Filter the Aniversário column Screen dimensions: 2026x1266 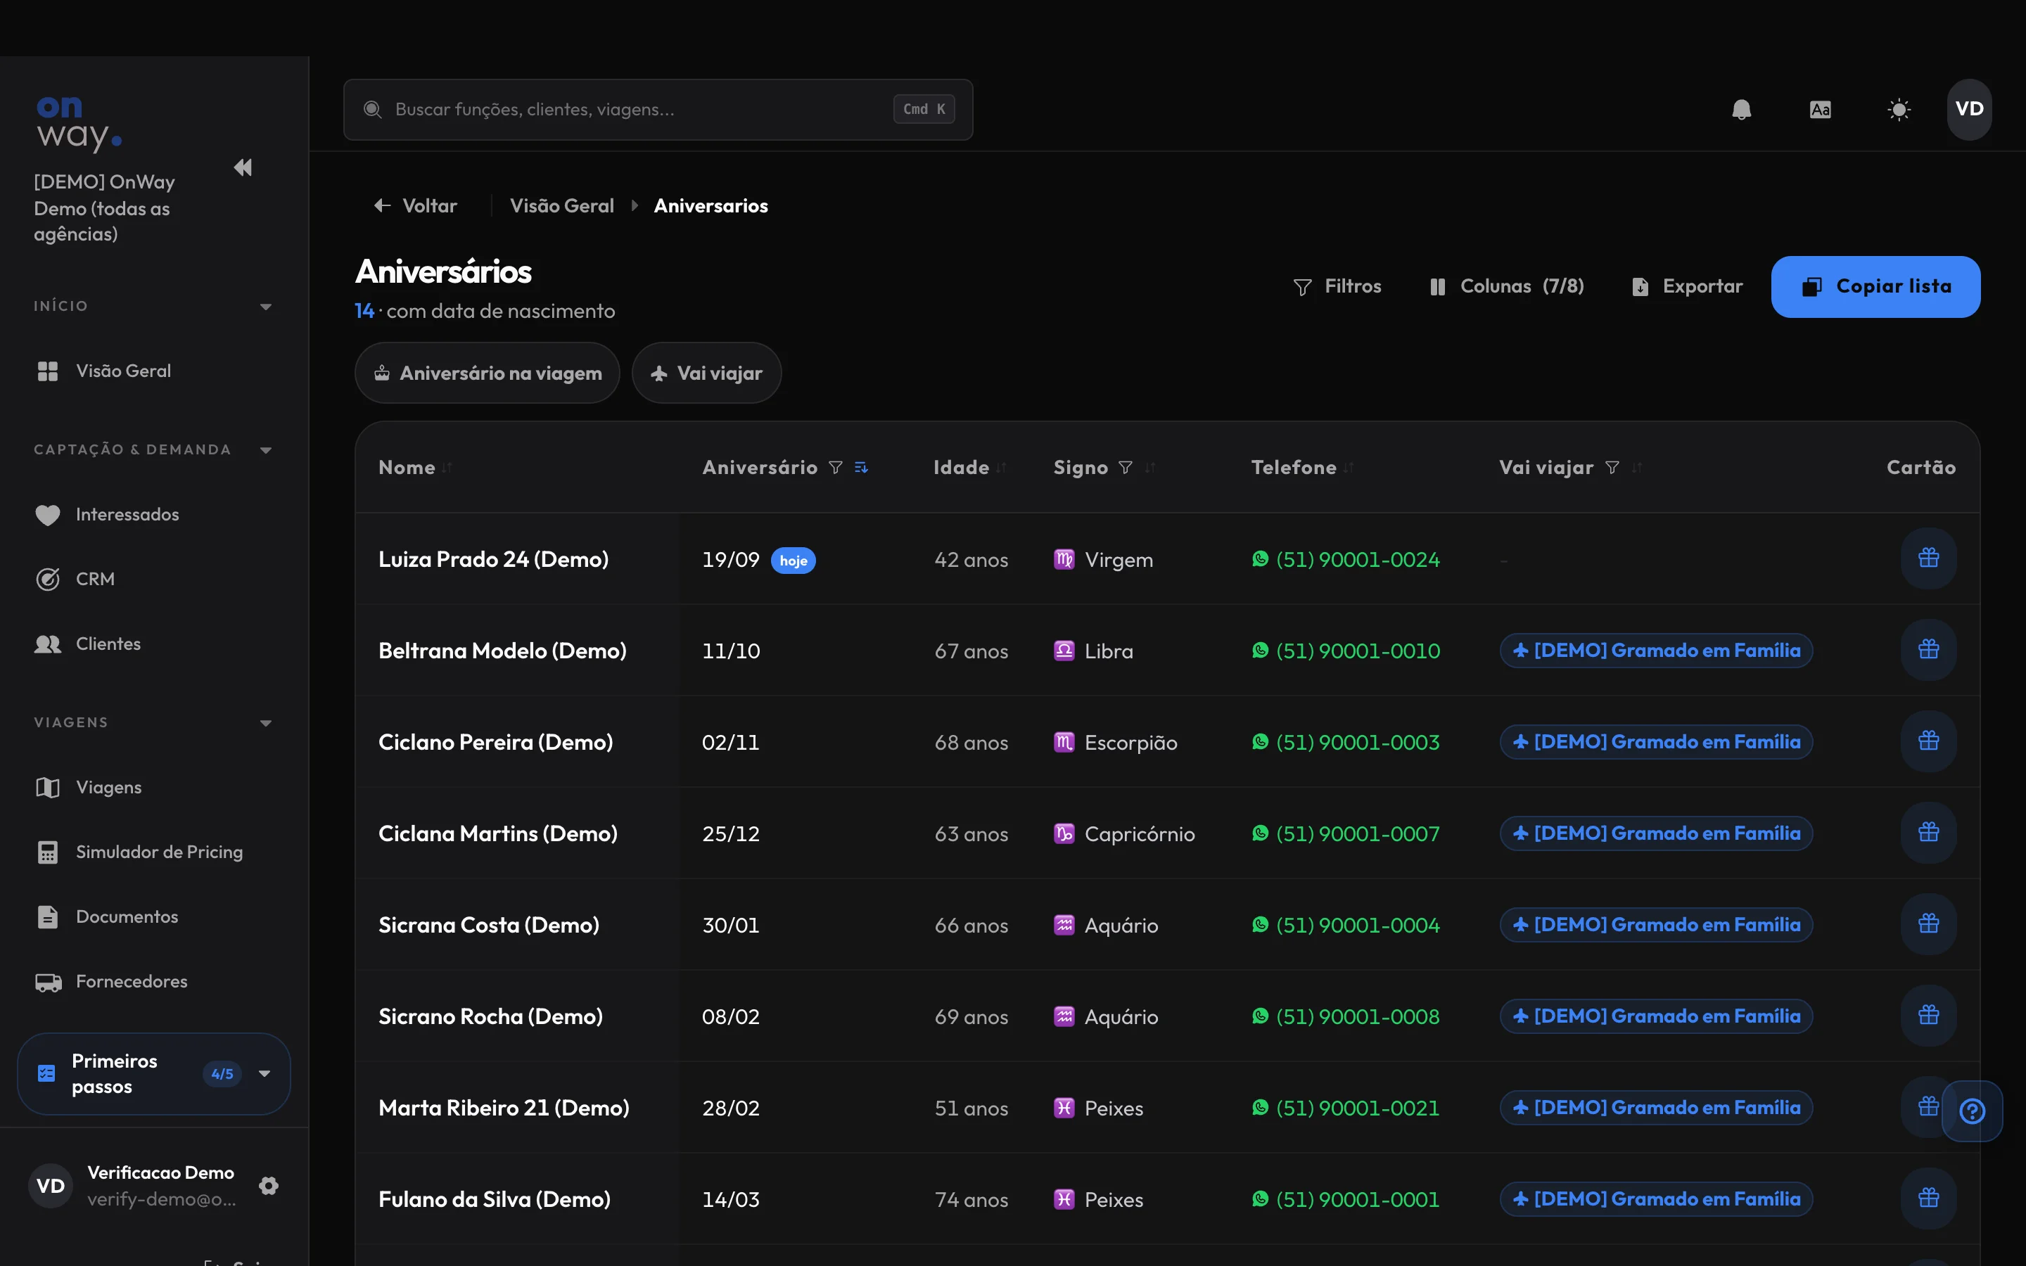tap(835, 467)
